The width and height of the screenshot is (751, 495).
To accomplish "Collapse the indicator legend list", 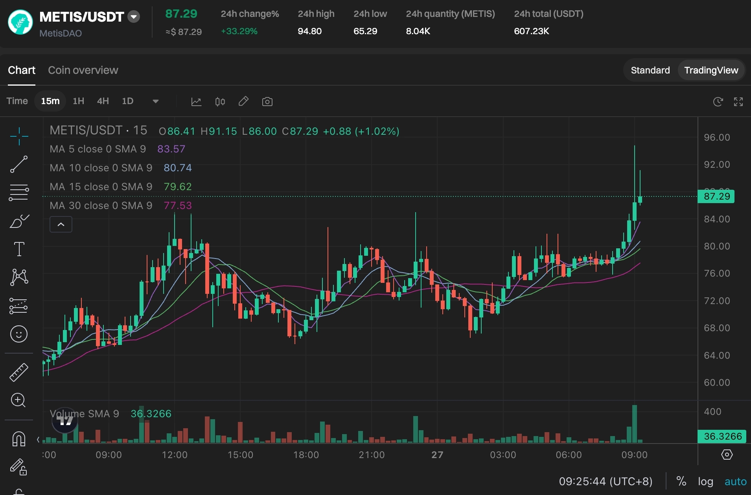I will pos(61,224).
